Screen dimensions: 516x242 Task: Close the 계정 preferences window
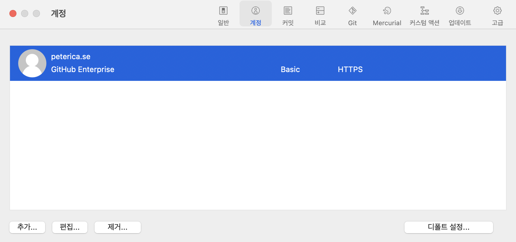pyautogui.click(x=13, y=13)
